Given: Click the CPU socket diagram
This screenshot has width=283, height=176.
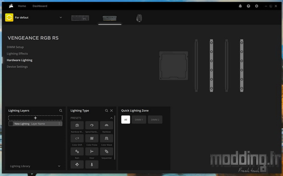Looking at the screenshot, I should point(174,66).
